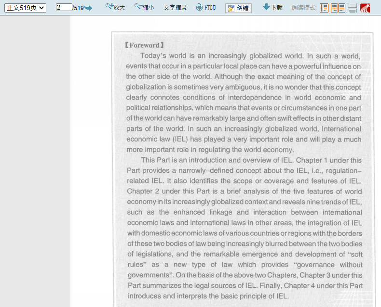Go to page using the arrow icon
The image size is (381, 307).
(x=88, y=8)
